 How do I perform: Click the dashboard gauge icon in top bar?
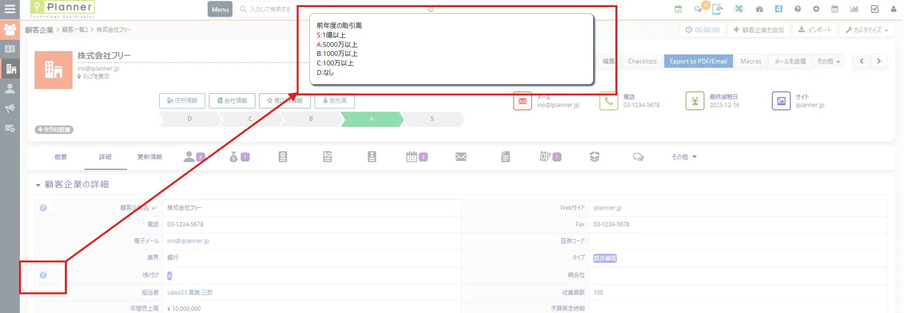pos(759,9)
